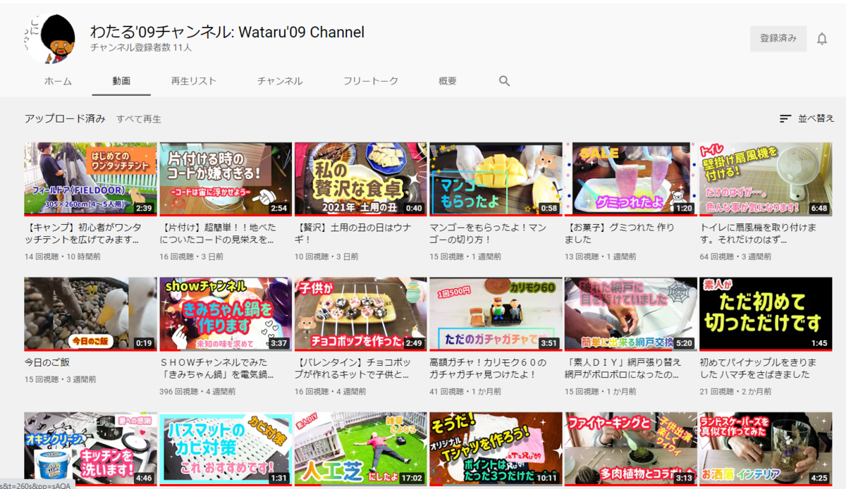The height and width of the screenshot is (489, 846).
Task: Open the コードが嫌すぎる cord video thumbnail
Action: (x=226, y=179)
